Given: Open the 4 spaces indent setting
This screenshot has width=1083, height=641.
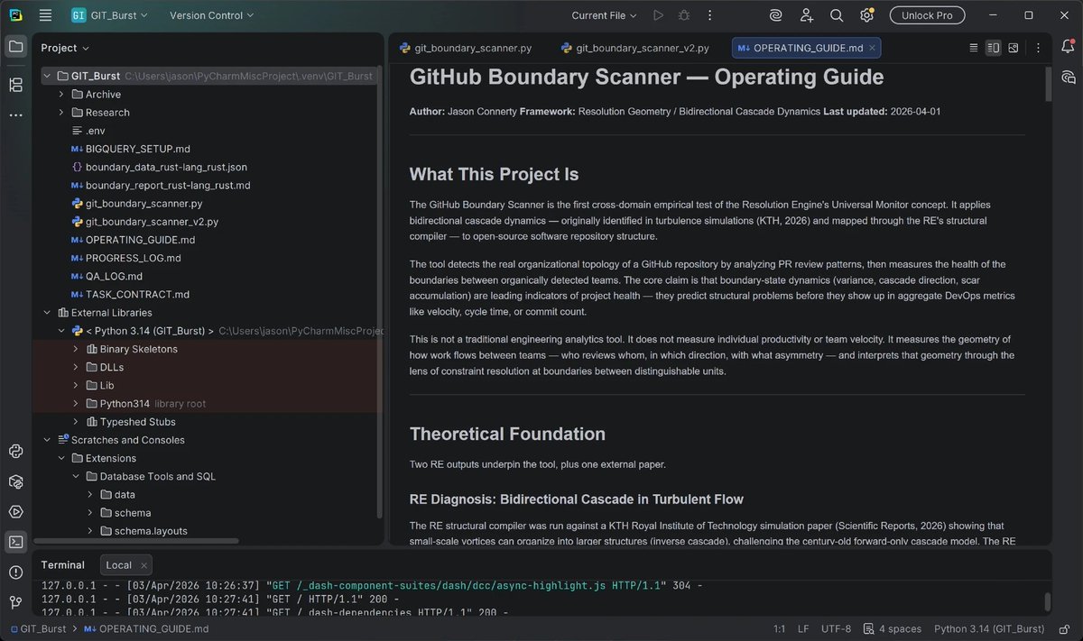Looking at the screenshot, I should click(893, 628).
